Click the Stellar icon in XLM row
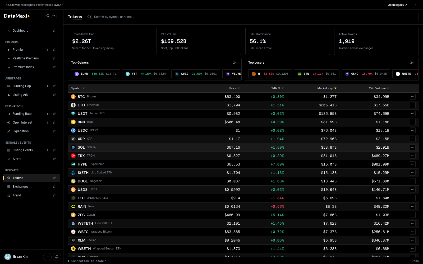Screen dimensions: 423x264 [x=73, y=240]
